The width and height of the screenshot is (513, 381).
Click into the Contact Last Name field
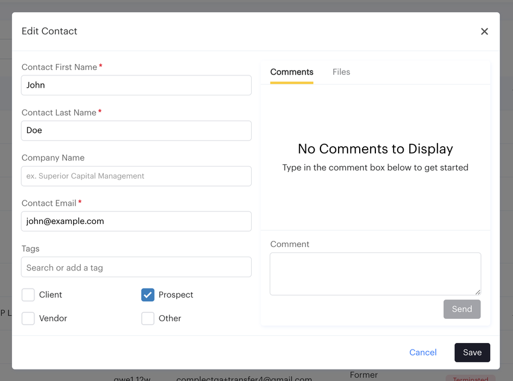136,130
